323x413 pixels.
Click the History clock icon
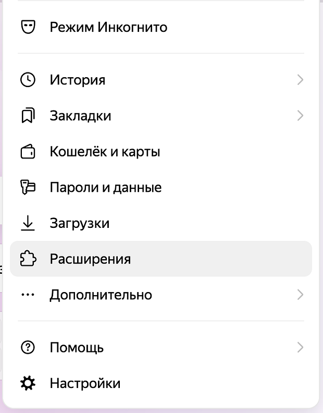coord(28,80)
